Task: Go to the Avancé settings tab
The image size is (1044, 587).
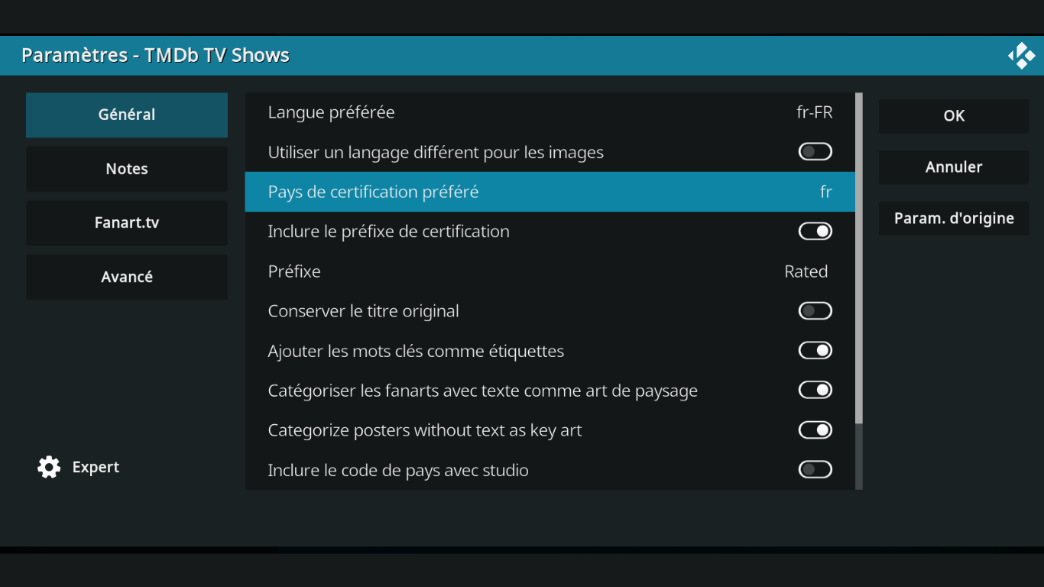Action: [x=127, y=277]
